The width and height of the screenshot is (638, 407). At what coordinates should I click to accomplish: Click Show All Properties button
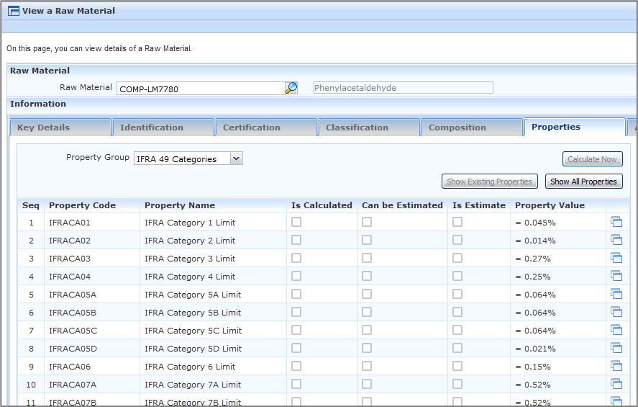(583, 182)
